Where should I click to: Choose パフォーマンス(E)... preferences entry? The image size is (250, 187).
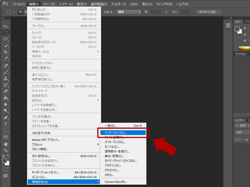pyautogui.click(x=123, y=142)
